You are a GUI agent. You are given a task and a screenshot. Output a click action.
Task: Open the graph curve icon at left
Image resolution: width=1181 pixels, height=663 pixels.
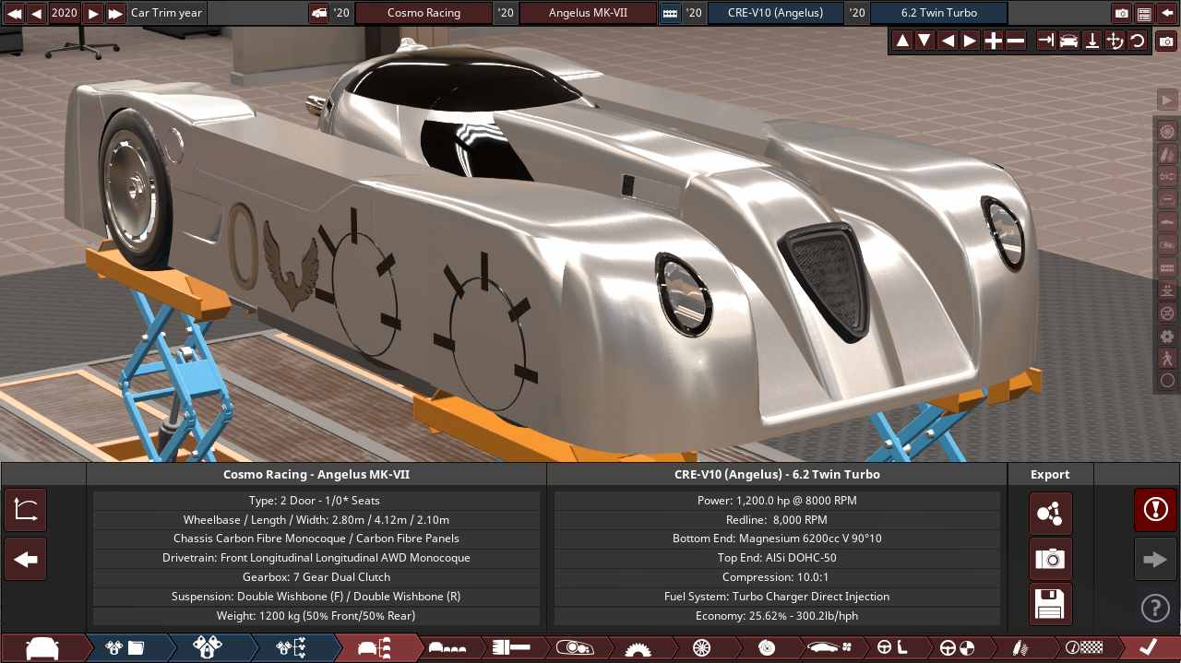26,510
